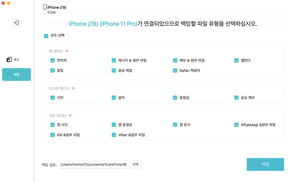Image resolution: width=291 pixels, height=182 pixels.
Task: Click the tag icon next to 개인 데이터
Action: (70, 115)
